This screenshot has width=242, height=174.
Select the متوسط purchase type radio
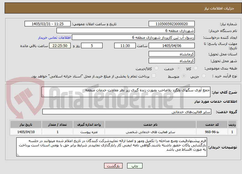[x=184, y=76]
